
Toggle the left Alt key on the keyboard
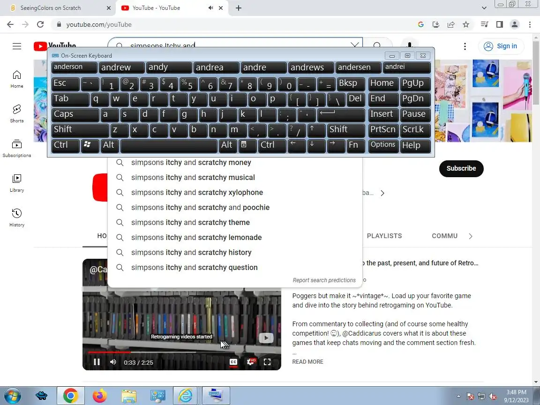[110, 146]
